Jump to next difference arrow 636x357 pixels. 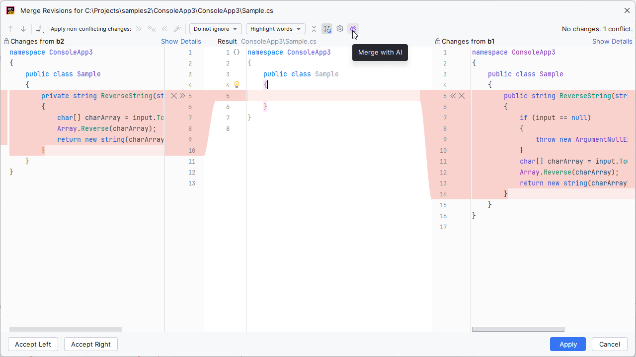click(23, 29)
